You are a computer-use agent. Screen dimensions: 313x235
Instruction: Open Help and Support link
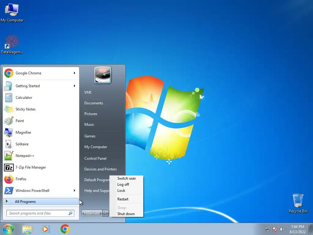pyautogui.click(x=97, y=191)
